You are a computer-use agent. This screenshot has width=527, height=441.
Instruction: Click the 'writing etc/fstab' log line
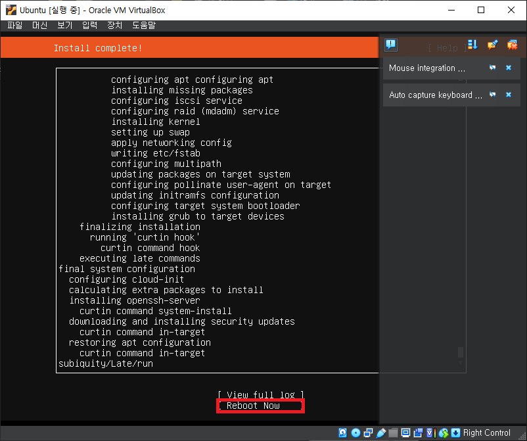pyautogui.click(x=156, y=153)
